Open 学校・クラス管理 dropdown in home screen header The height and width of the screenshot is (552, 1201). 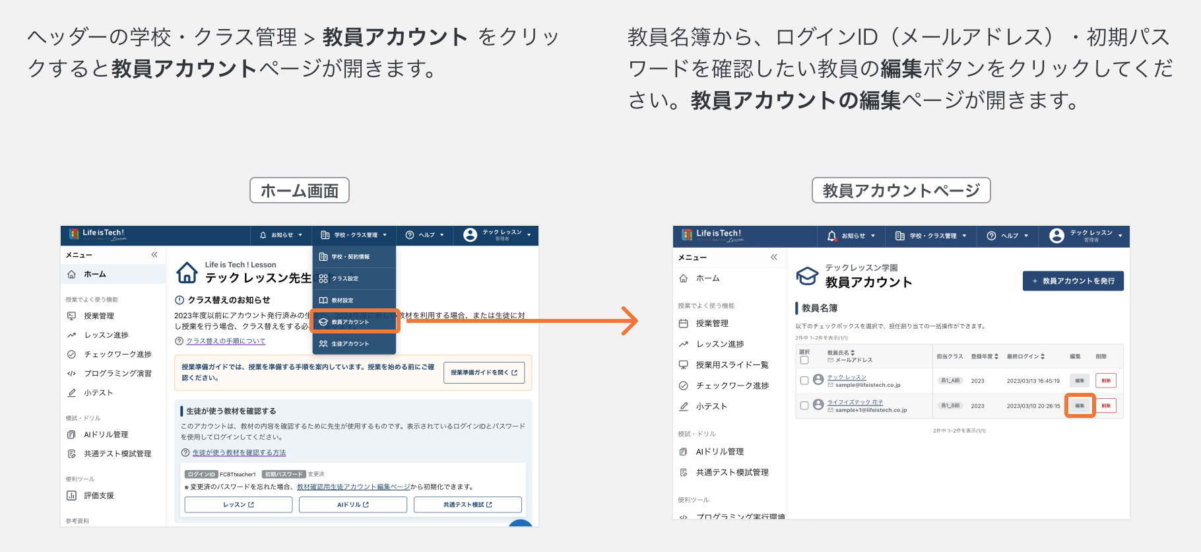click(x=354, y=235)
